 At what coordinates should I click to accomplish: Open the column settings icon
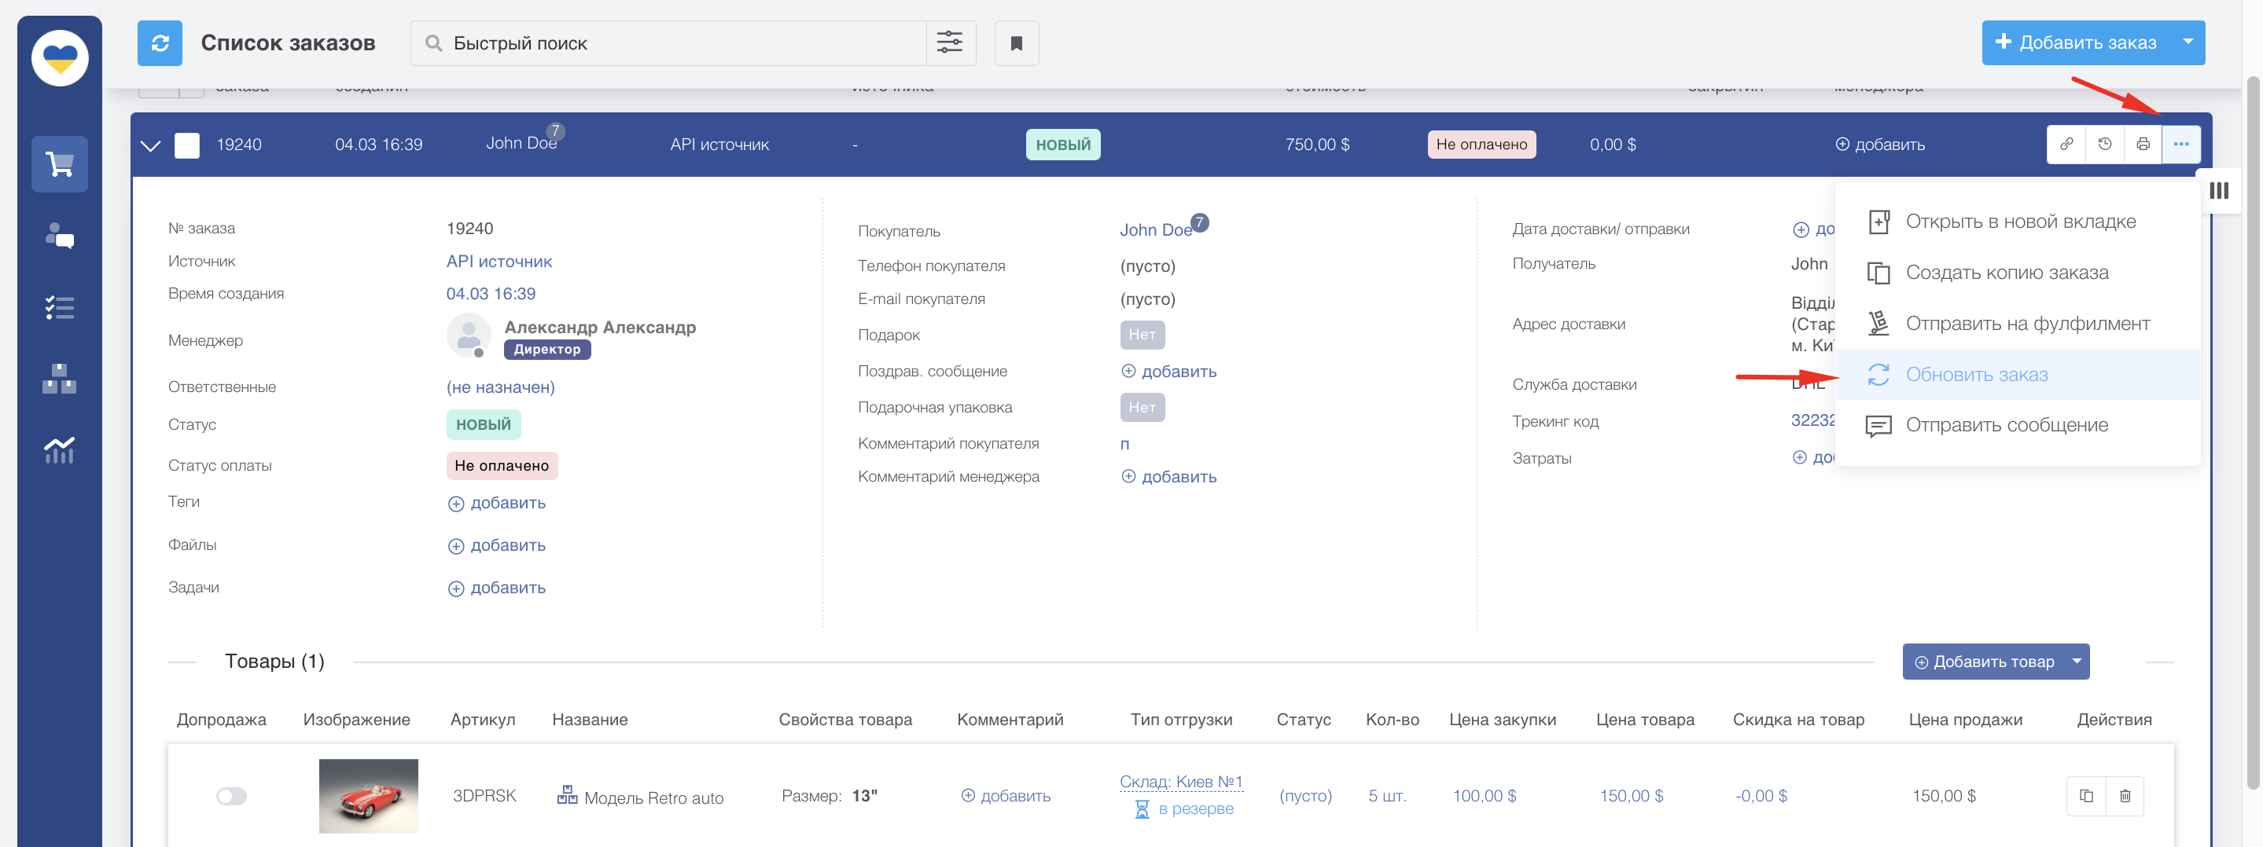point(2219,190)
